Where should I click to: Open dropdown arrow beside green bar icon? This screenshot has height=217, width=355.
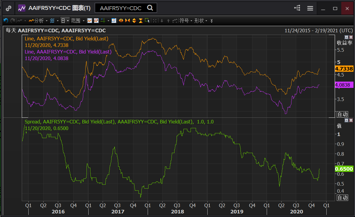coord(108,21)
